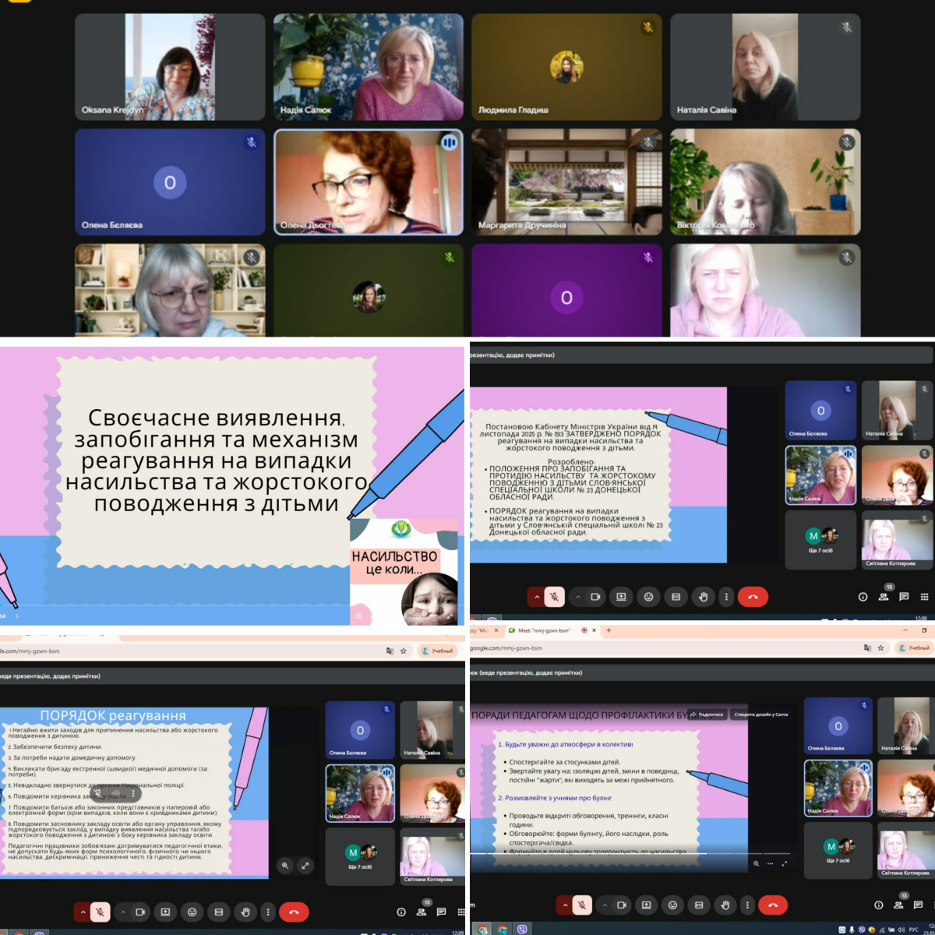Open emoji reactions below "ПОРАДИ ПЕДАГОГАМ" slide
Screen dimensions: 935x935
point(672,905)
